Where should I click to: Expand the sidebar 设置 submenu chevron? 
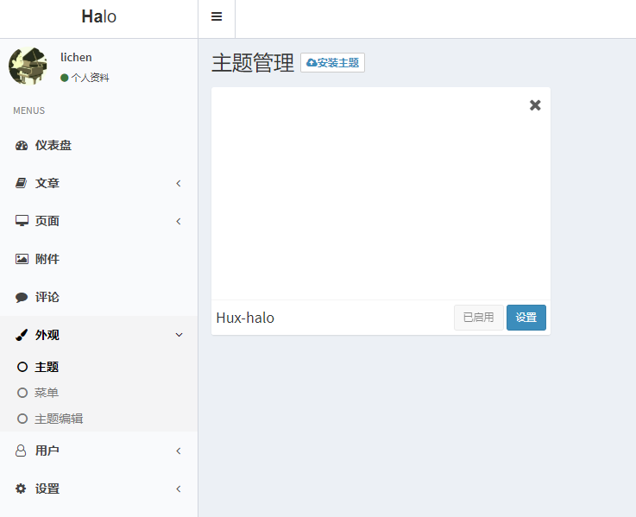179,489
